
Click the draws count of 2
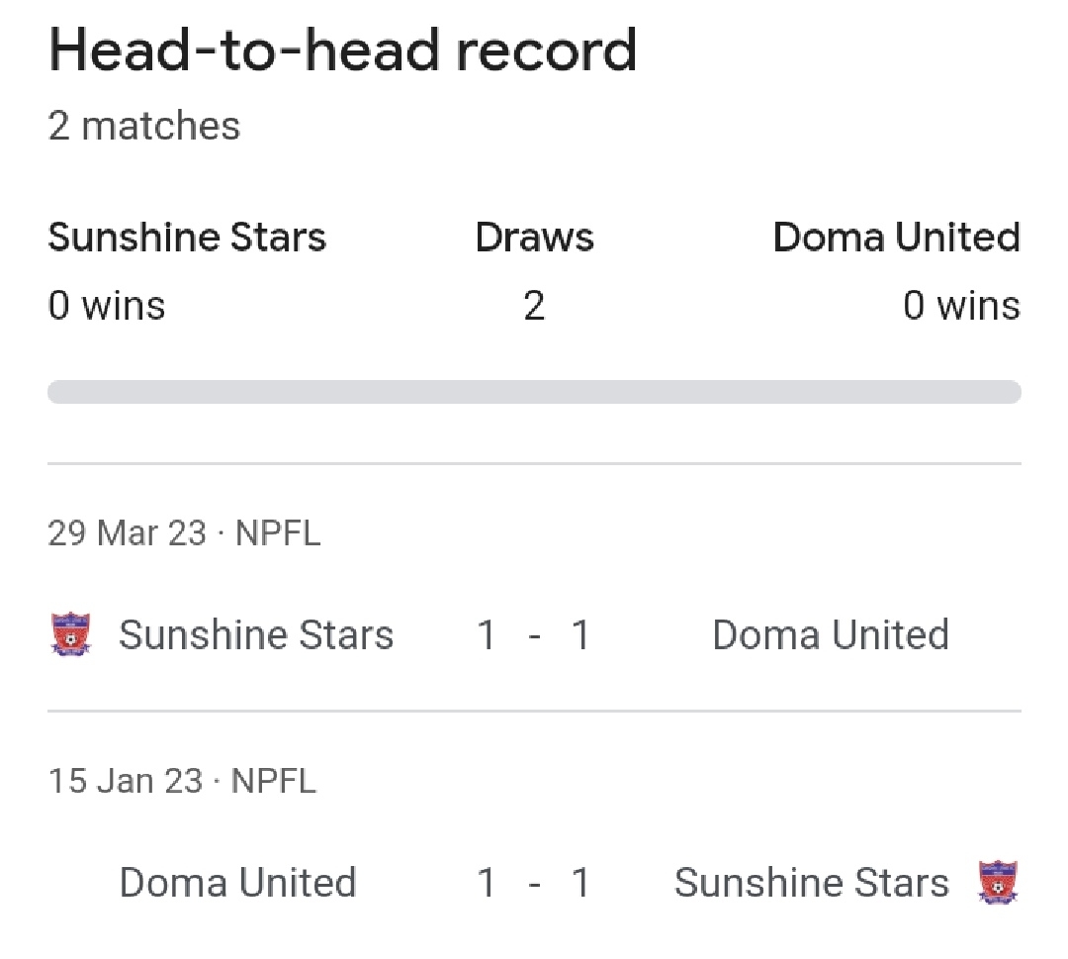[x=534, y=306]
